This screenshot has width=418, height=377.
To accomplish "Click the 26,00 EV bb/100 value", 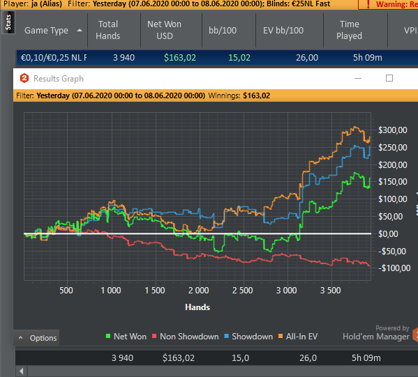I will click(x=307, y=58).
